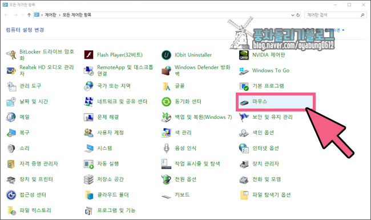
Task: Select the 제어판 breadcrumb in address bar
Action: pyautogui.click(x=51, y=15)
